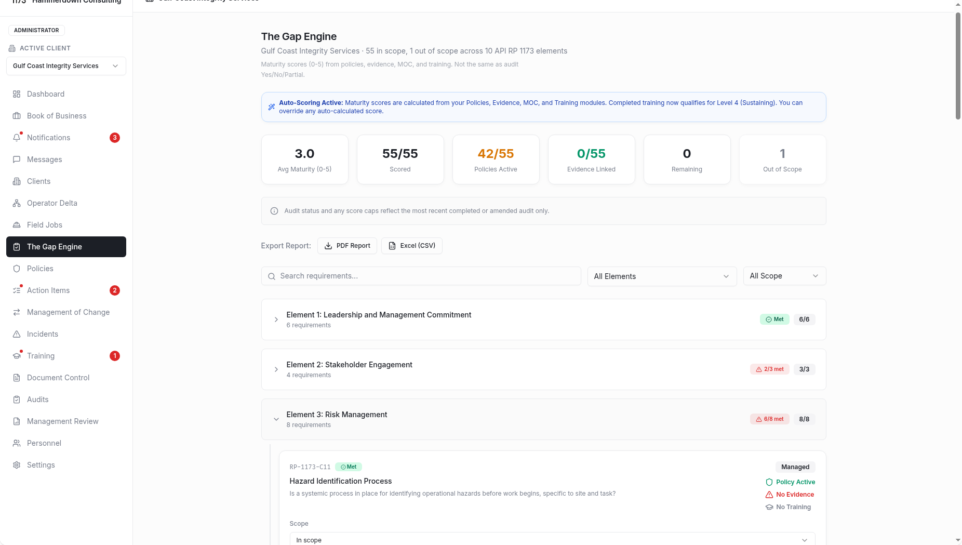
Task: Open the All Elements filter dropdown
Action: (x=662, y=276)
